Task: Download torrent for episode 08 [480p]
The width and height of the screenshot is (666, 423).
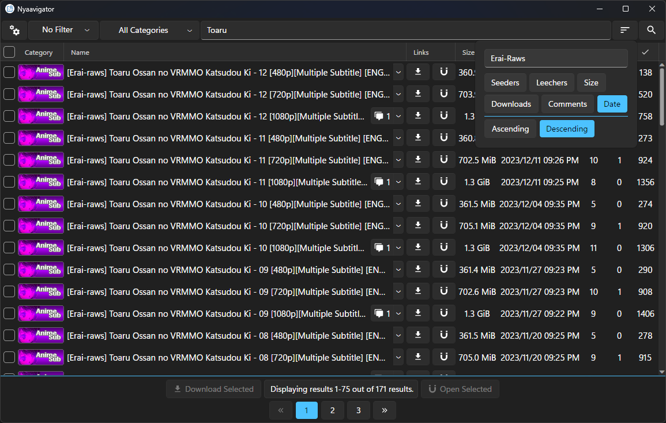Action: tap(418, 336)
